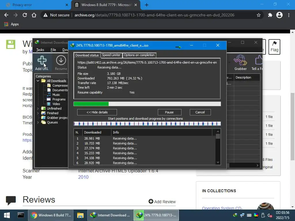The image size is (295, 221).
Task: Click the network tray icon
Action: click(242, 215)
